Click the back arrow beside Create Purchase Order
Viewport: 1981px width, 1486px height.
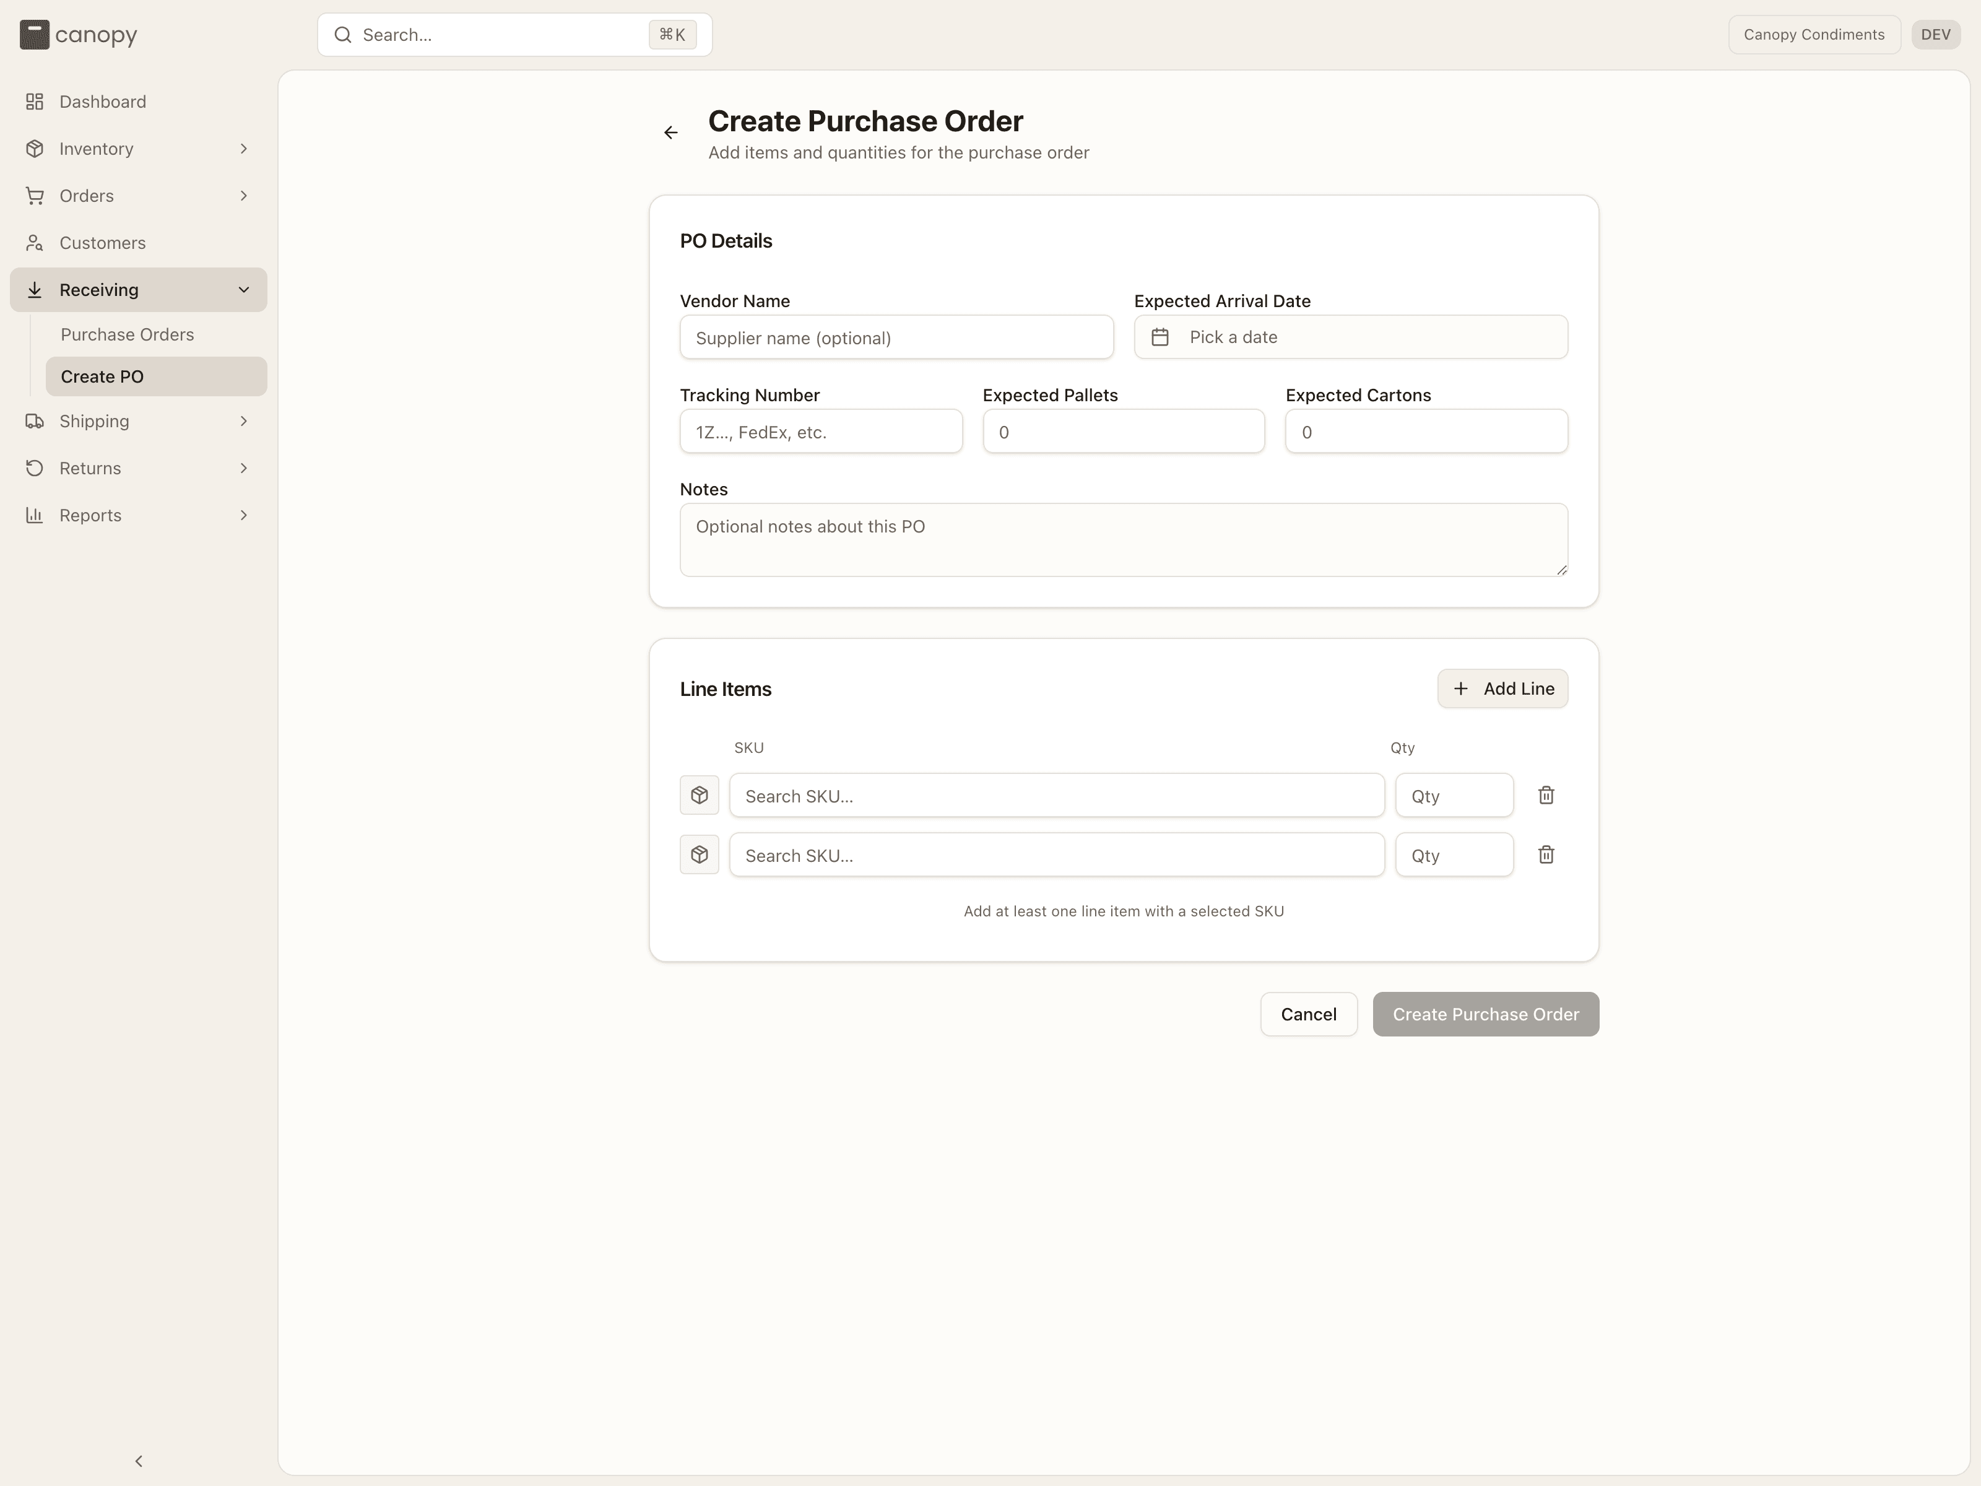pyautogui.click(x=671, y=133)
